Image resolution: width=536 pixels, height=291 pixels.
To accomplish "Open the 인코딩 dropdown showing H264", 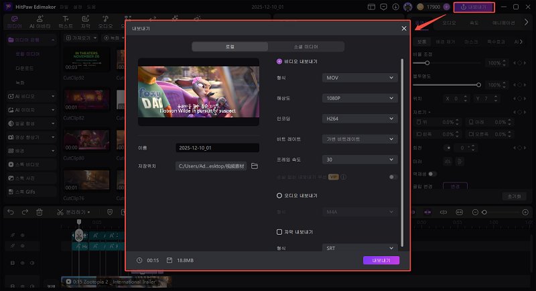I will pos(360,119).
